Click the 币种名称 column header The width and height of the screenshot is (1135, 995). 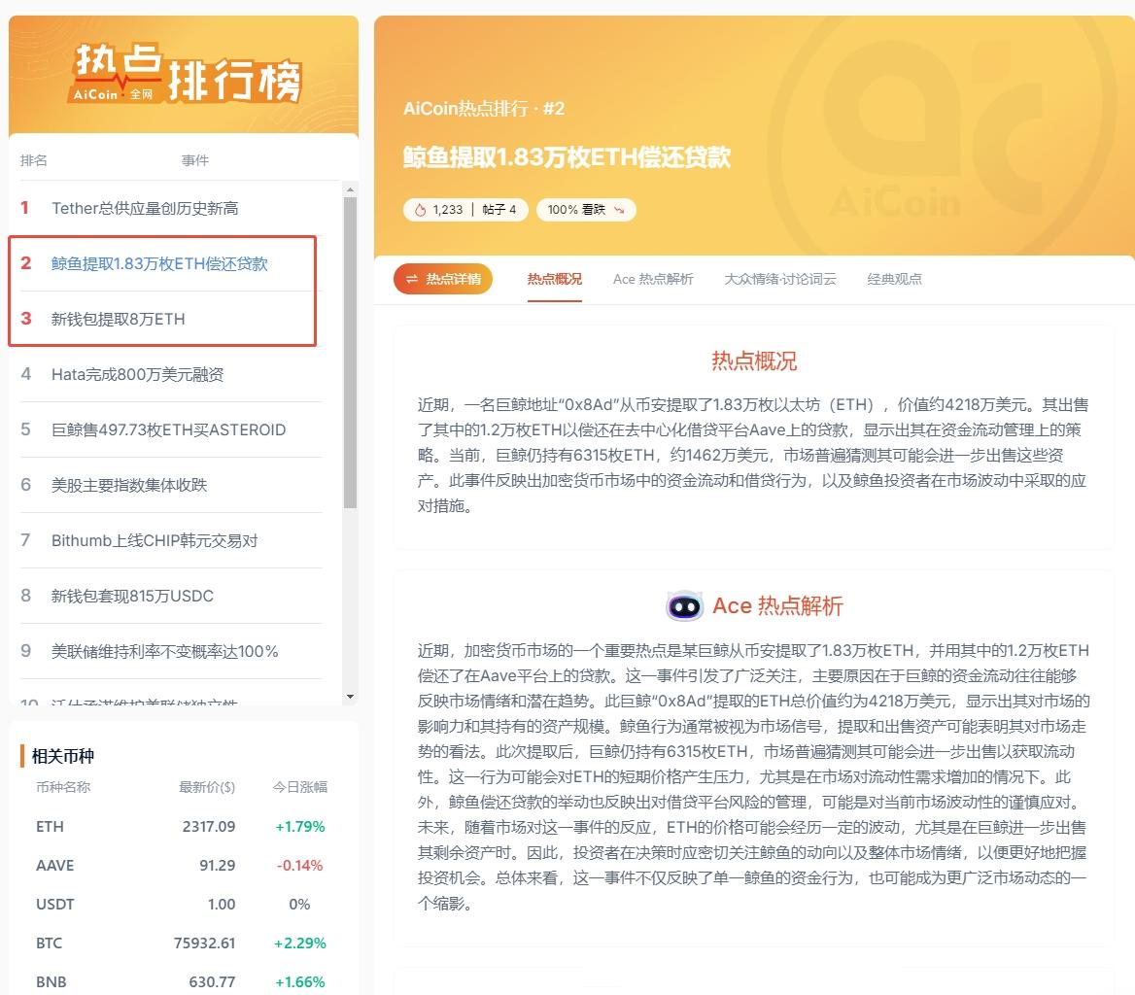pyautogui.click(x=63, y=787)
